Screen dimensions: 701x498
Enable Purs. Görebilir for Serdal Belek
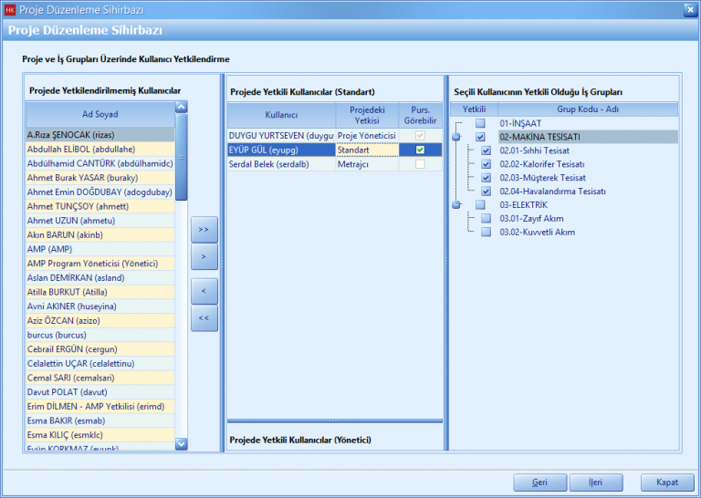click(420, 164)
